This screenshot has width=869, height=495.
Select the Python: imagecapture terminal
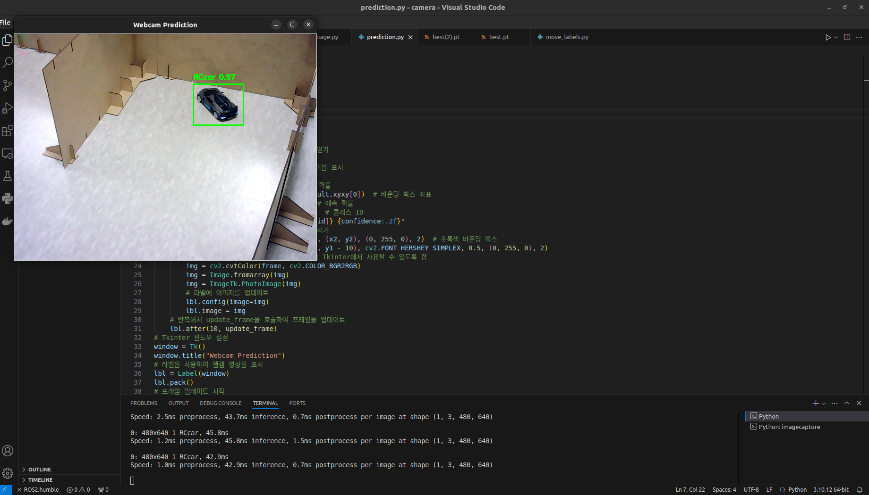point(807,427)
